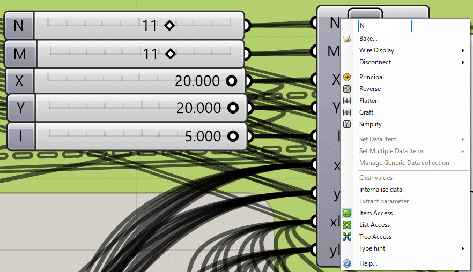Click the Flatten down-arrow icon
473x272 pixels.
(347, 101)
